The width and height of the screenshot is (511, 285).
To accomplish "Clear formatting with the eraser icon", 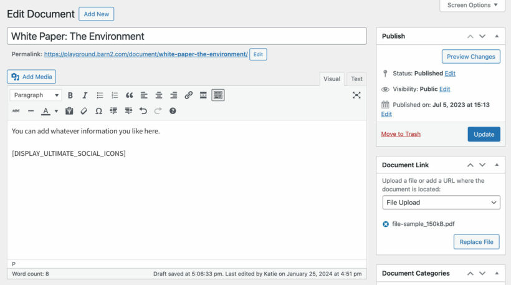I will point(84,111).
